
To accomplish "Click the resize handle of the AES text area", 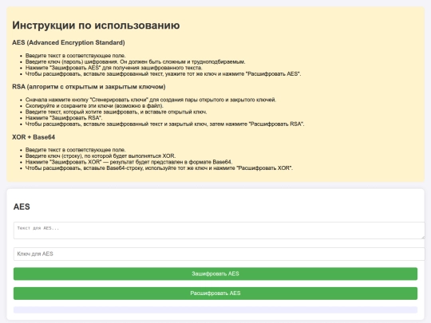I will [x=423, y=237].
